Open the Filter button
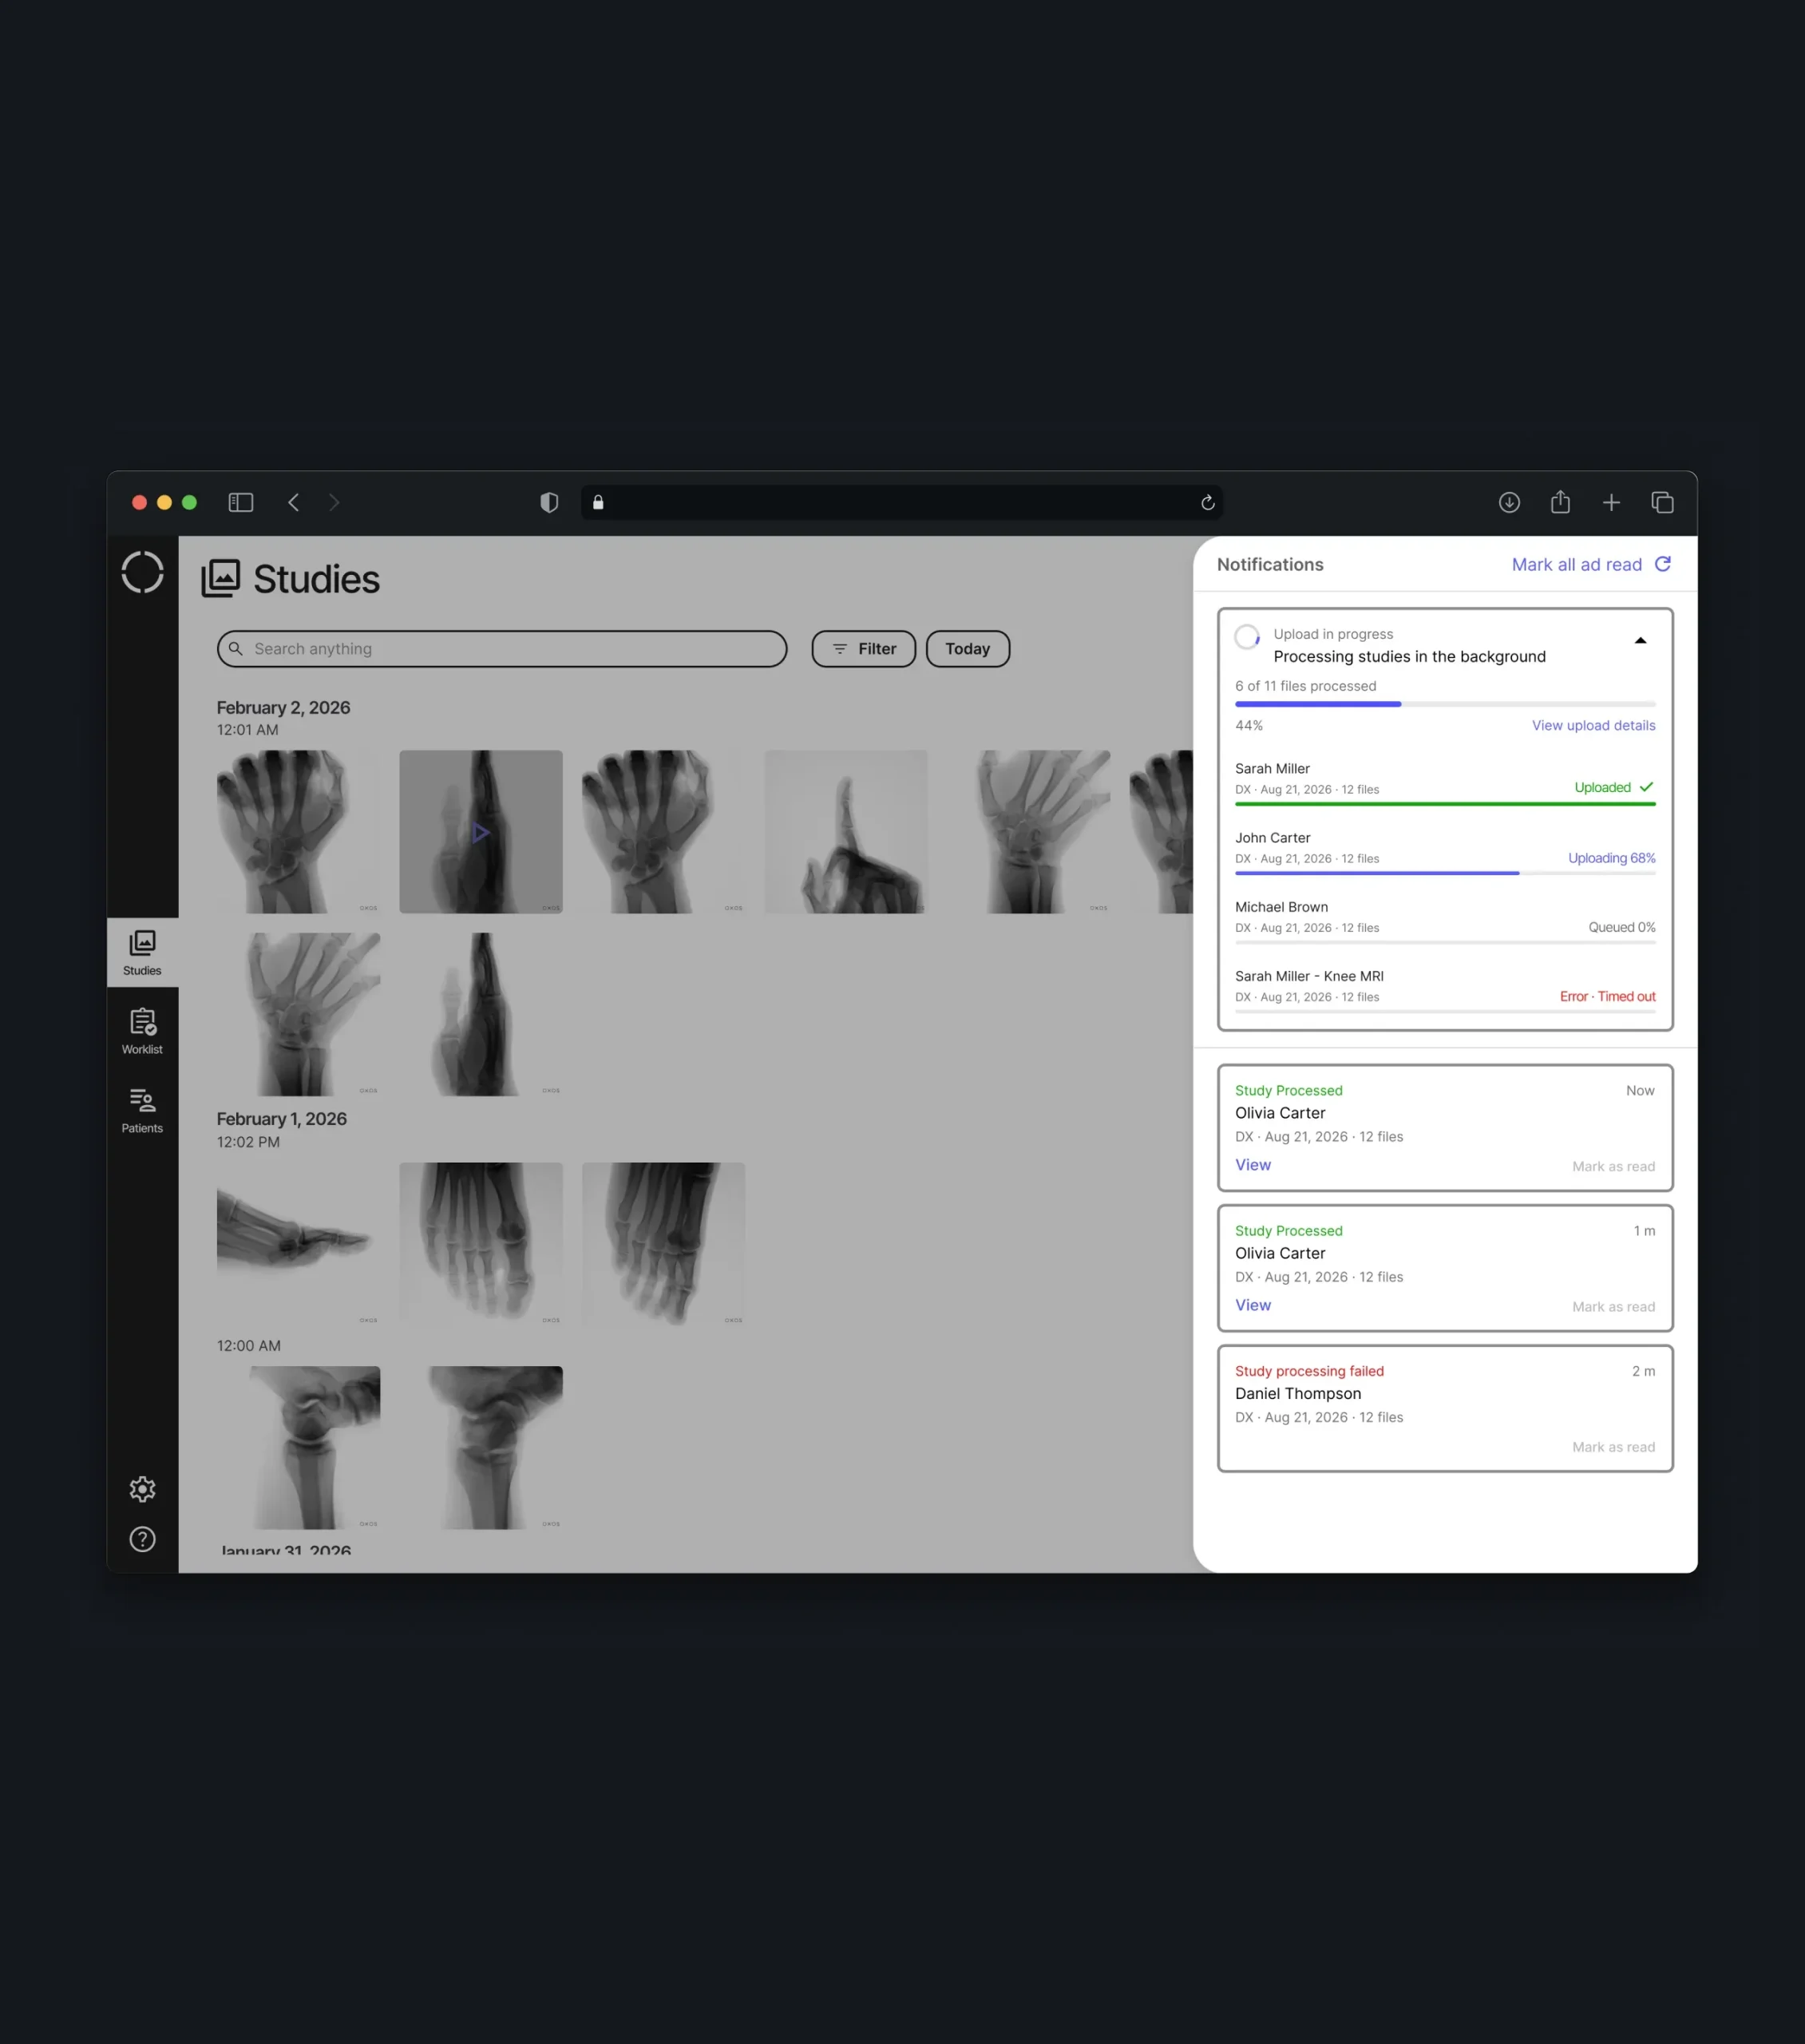Image resolution: width=1805 pixels, height=2044 pixels. pos(864,649)
